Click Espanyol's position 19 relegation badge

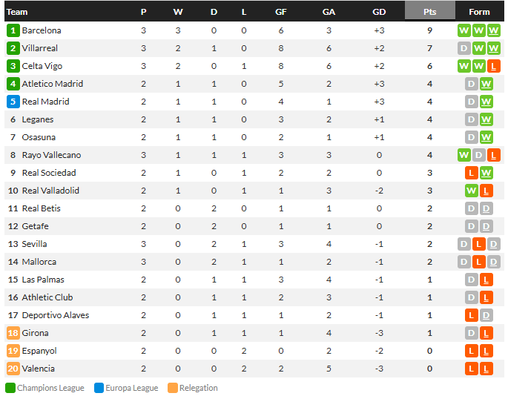(13, 351)
